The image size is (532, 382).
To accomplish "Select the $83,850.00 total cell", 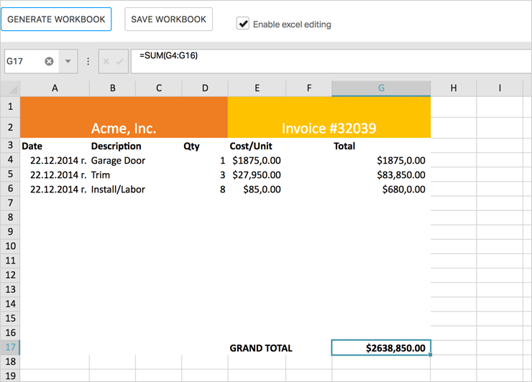I will click(x=381, y=175).
